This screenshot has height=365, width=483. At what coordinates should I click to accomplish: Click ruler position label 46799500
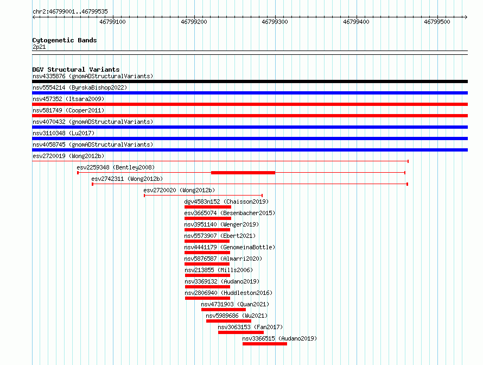point(437,22)
